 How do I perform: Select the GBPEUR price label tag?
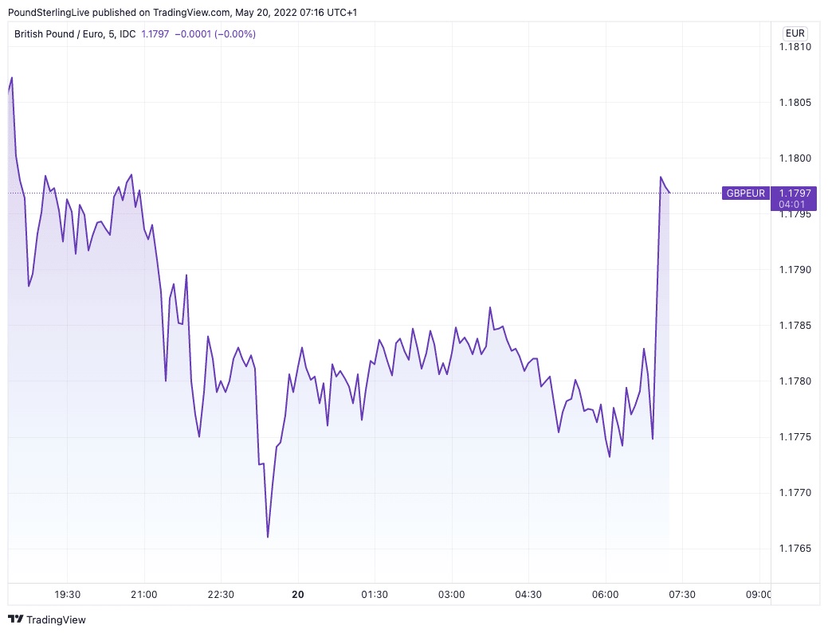coord(745,193)
